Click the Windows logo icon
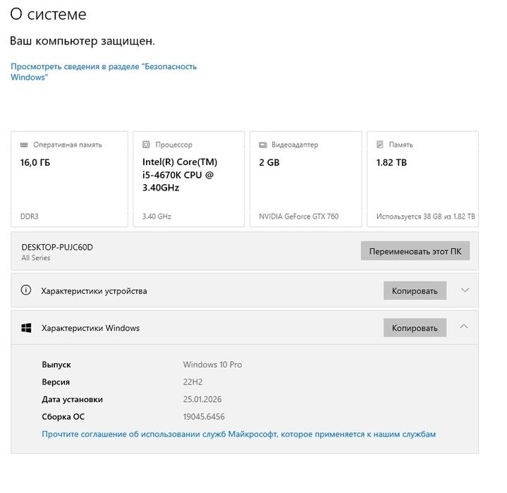The width and height of the screenshot is (507, 493). (26, 328)
